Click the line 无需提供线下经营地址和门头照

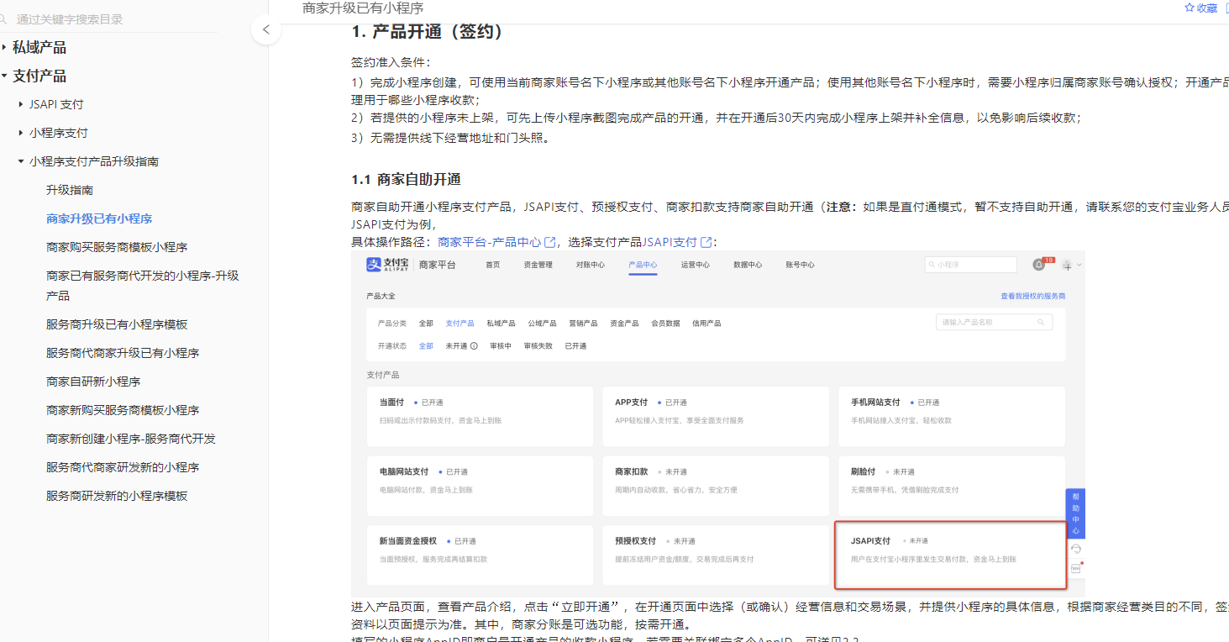tap(450, 138)
